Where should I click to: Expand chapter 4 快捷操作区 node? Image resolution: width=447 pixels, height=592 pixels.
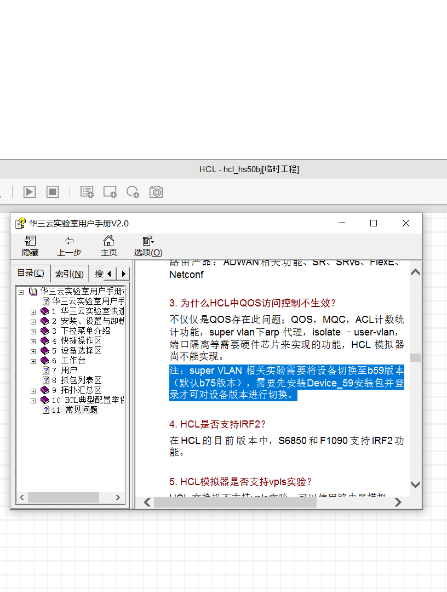point(33,341)
